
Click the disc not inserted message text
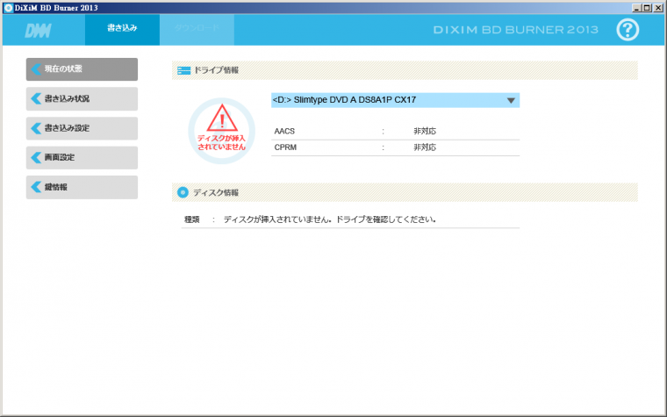coord(330,219)
